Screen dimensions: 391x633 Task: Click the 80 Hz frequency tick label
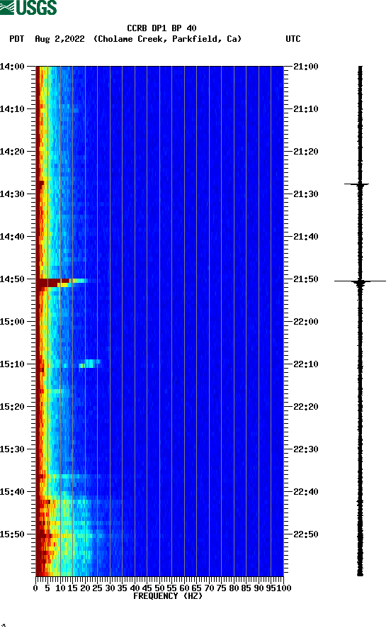pos(234,588)
